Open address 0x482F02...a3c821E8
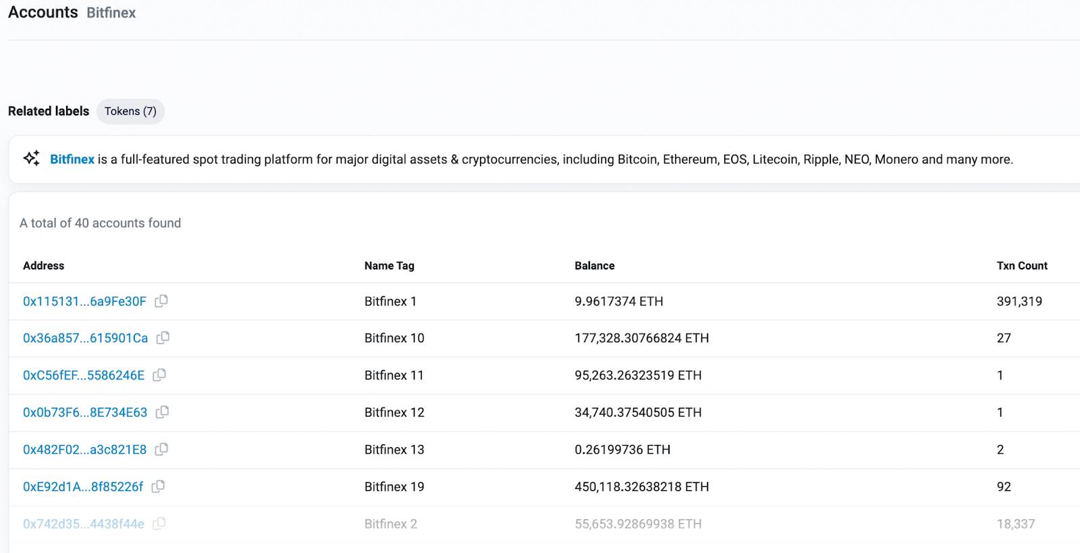The height and width of the screenshot is (553, 1080). (x=84, y=449)
